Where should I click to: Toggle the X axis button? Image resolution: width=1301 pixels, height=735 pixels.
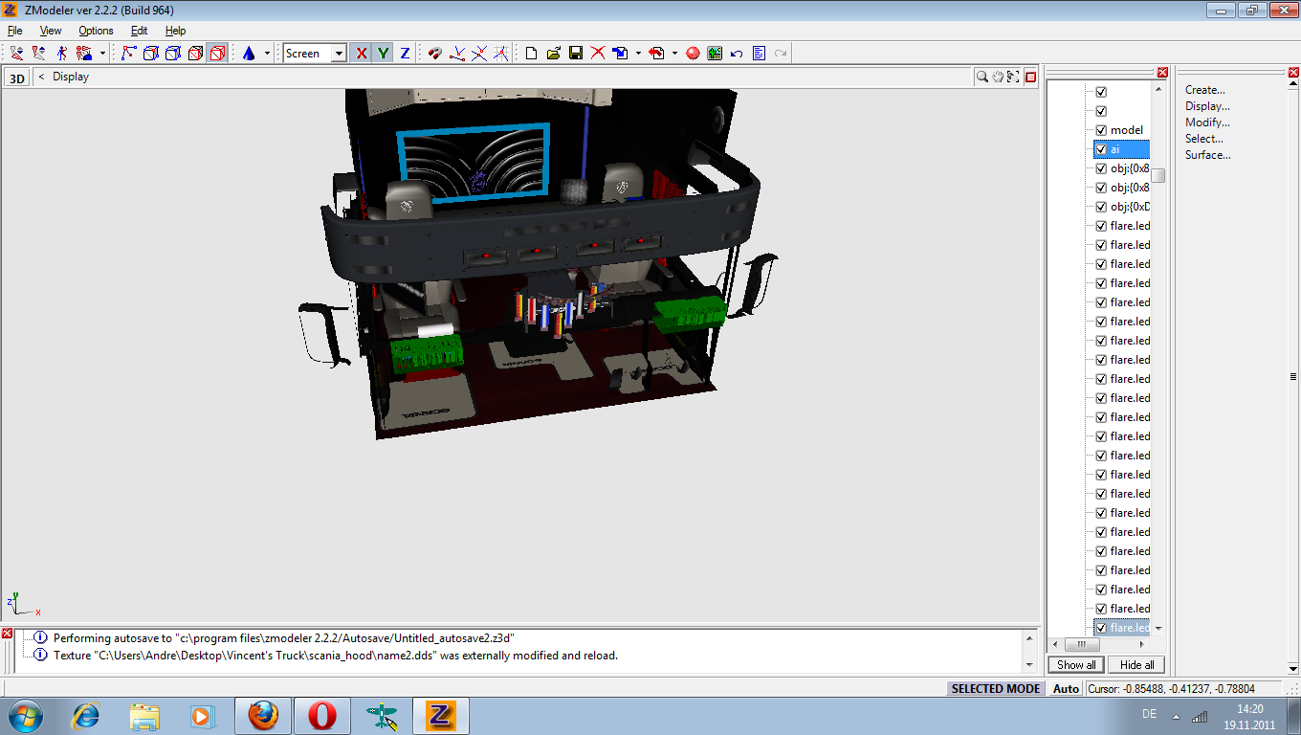361,54
